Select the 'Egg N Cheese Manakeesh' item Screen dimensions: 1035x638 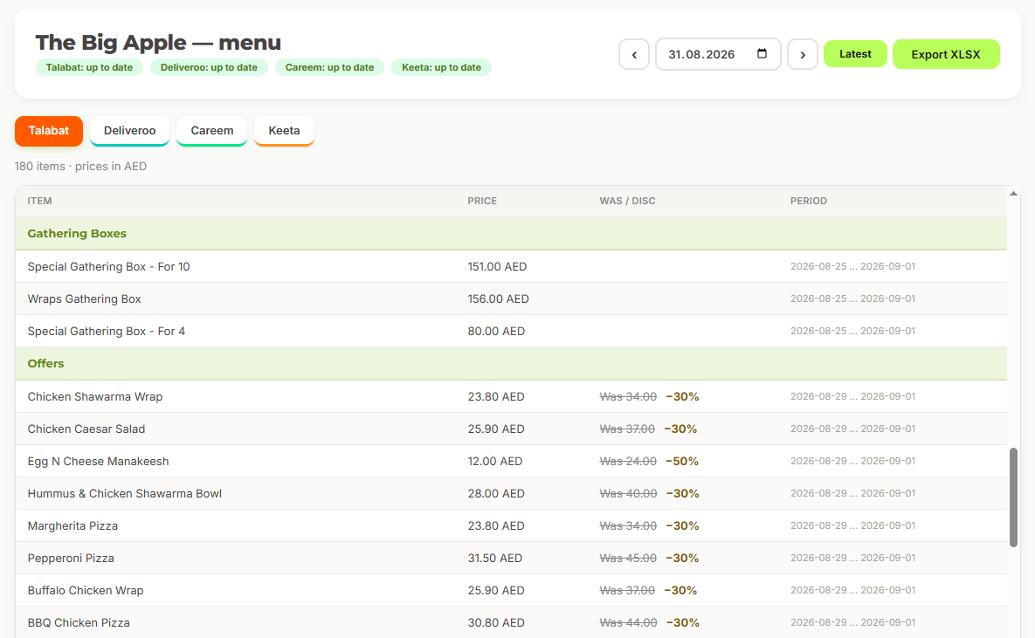tap(98, 461)
